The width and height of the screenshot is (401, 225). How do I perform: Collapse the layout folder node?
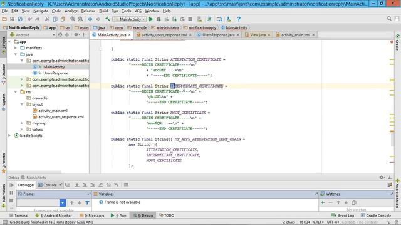point(22,104)
